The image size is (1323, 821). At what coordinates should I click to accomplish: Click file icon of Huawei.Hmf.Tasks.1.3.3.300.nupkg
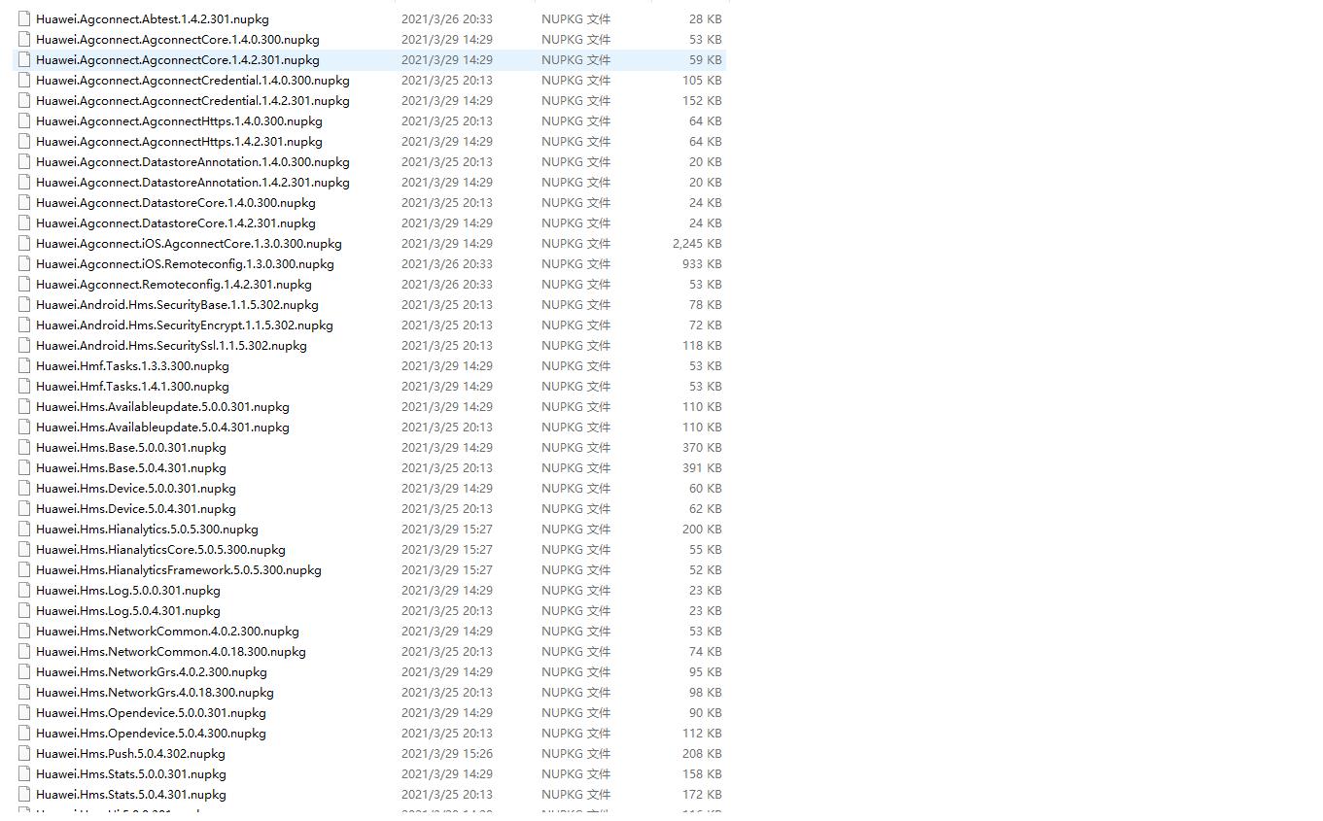[24, 365]
